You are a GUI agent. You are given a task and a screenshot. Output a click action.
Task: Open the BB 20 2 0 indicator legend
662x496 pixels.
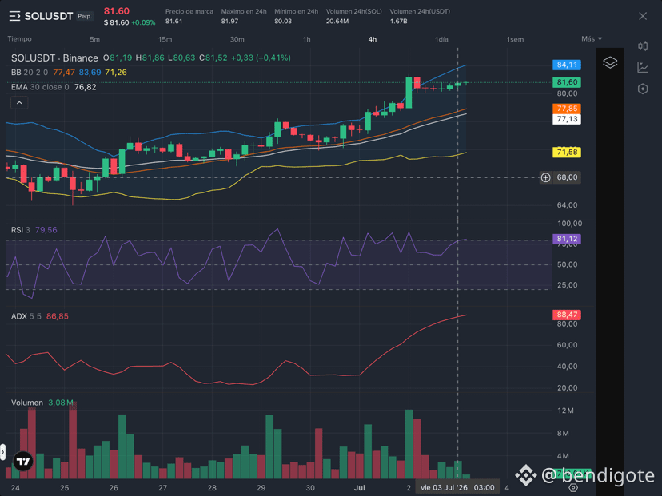point(69,73)
